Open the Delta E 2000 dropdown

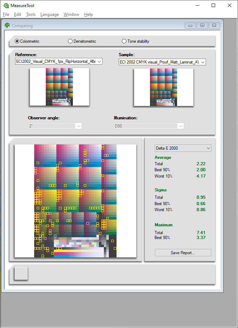[x=183, y=148]
